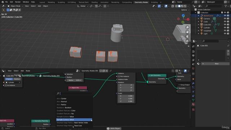The image size is (231, 130).
Task: Click new-scene icon beside Scene field
Action: (x=196, y=2)
